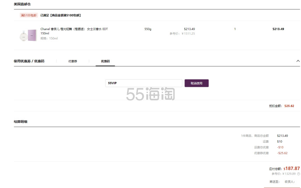Click the 规格: 150ml specification text
301x188 pixels.
pos(49,39)
